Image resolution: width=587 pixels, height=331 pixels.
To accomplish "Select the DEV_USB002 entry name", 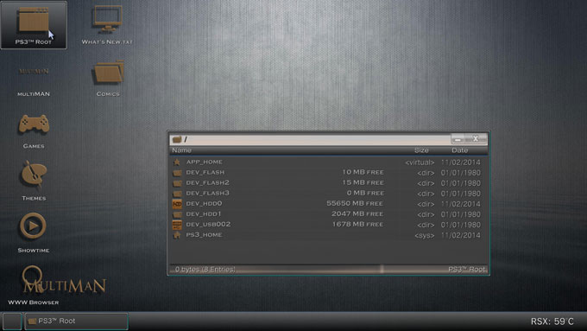I will 209,225.
